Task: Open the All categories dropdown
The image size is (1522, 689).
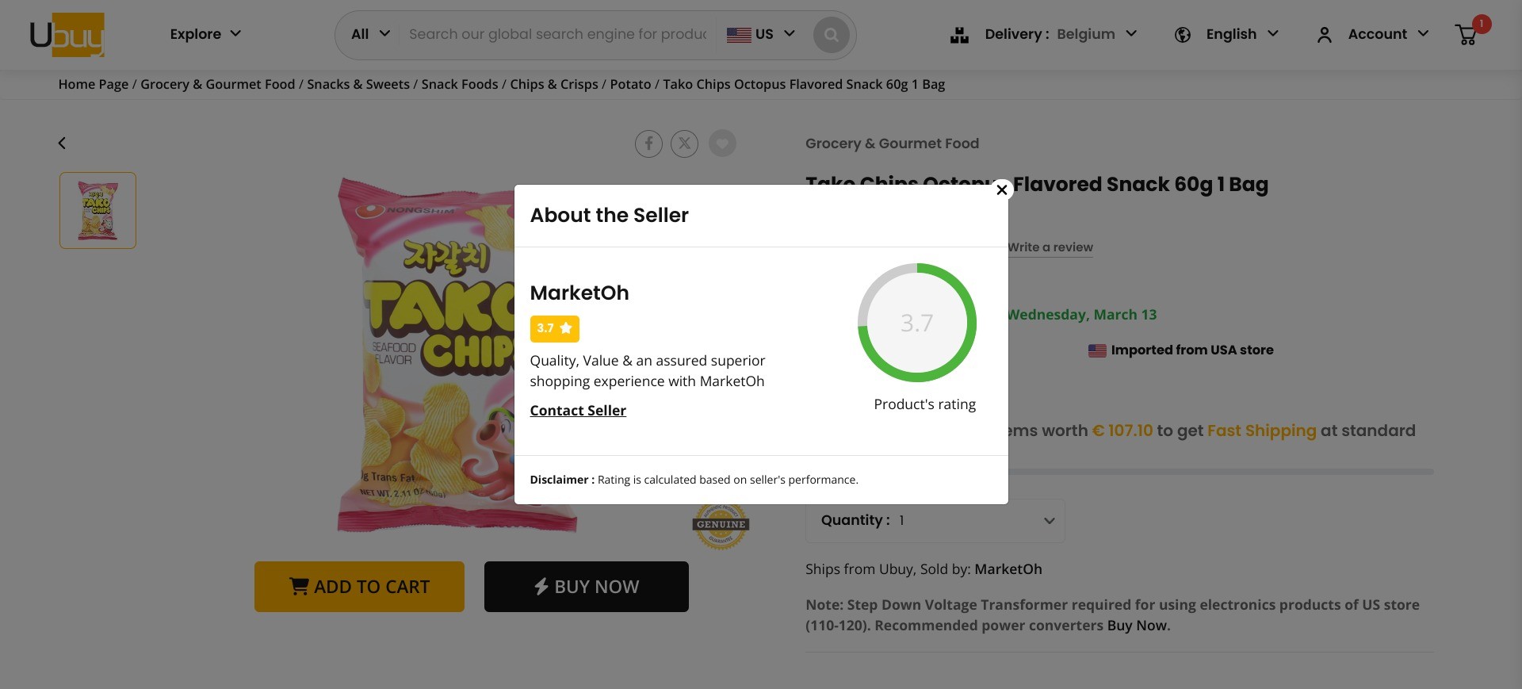Action: point(370,34)
